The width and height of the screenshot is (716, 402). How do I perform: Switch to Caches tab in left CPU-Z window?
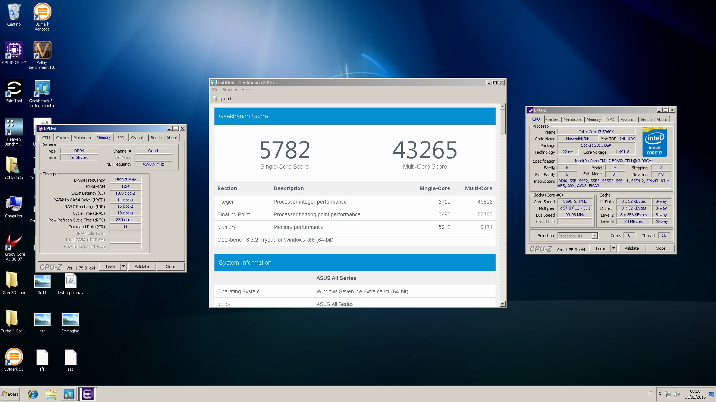(x=63, y=138)
